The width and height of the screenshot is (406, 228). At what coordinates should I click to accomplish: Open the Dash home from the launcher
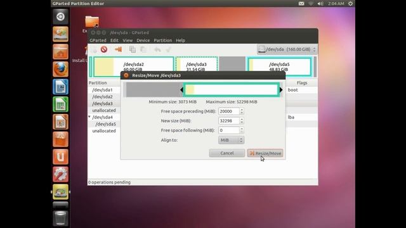click(x=61, y=16)
